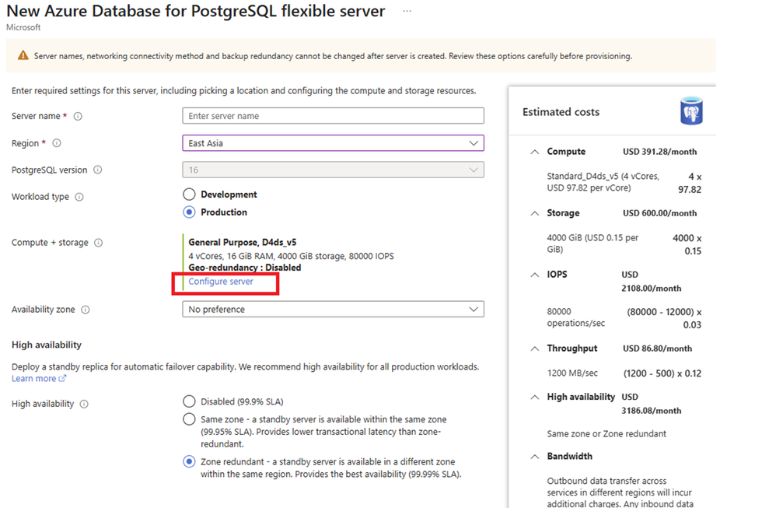Click the info icon next to Region
This screenshot has height=508, width=776.
click(57, 143)
